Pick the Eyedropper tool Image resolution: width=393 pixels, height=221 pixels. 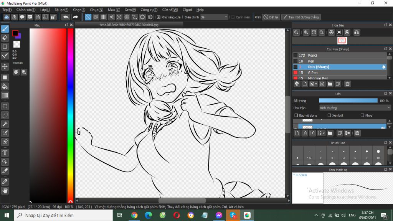click(x=5, y=181)
